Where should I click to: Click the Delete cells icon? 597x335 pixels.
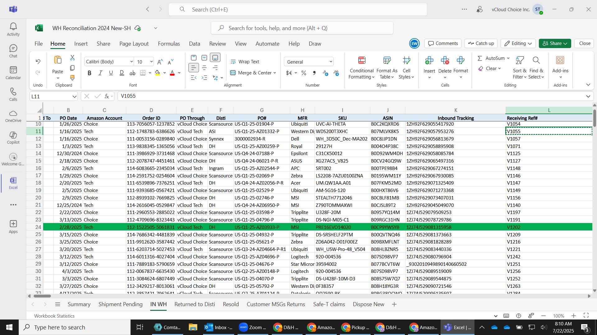coord(445,60)
